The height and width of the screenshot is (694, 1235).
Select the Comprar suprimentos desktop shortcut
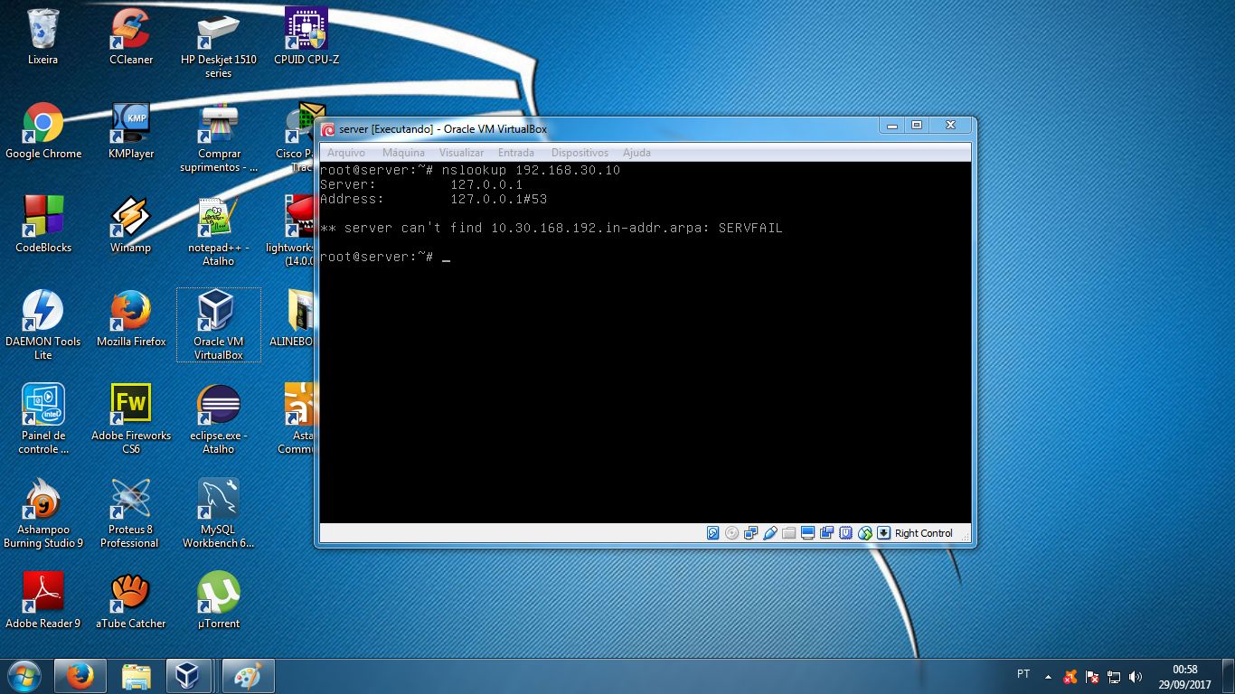[x=219, y=137]
